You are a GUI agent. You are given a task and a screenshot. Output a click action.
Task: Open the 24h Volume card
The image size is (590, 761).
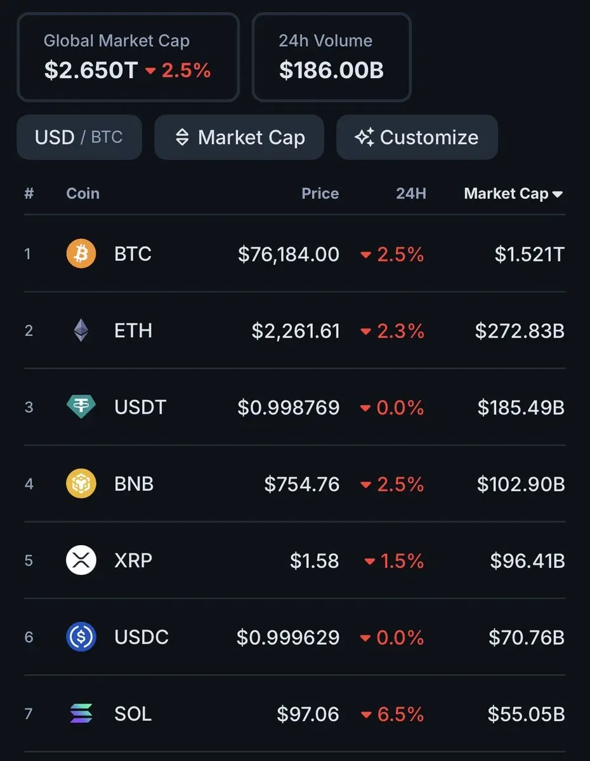(331, 57)
